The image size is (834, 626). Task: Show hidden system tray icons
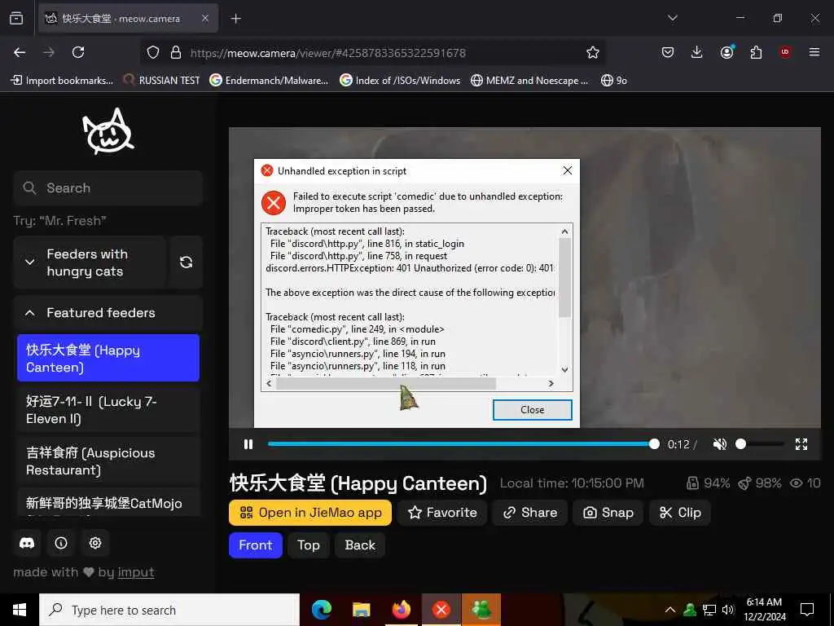point(670,610)
